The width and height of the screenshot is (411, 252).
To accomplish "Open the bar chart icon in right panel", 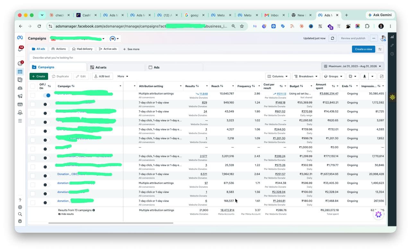I will [392, 37].
